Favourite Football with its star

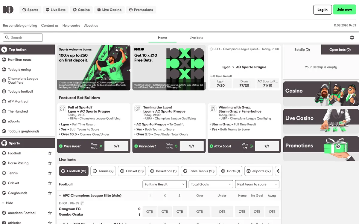(50, 153)
